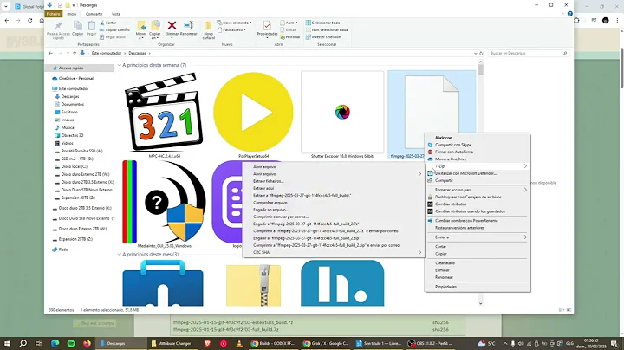
Task: Select Shutter Encoder 18.8 file thumbnail
Action: coord(342,112)
